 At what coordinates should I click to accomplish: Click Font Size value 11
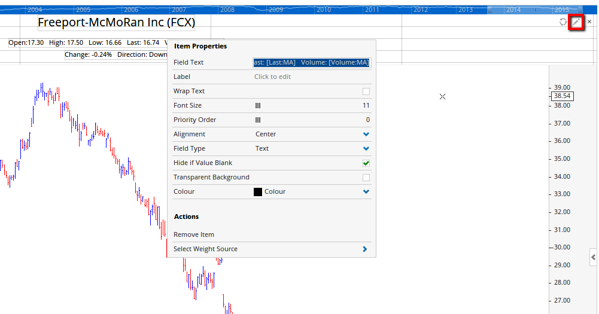point(366,105)
